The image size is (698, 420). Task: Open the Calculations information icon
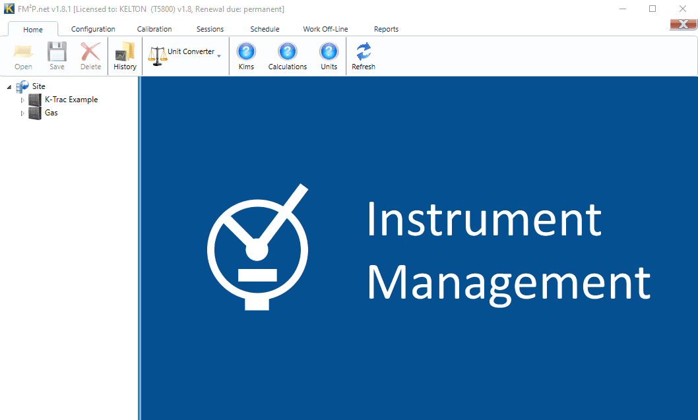pos(287,51)
